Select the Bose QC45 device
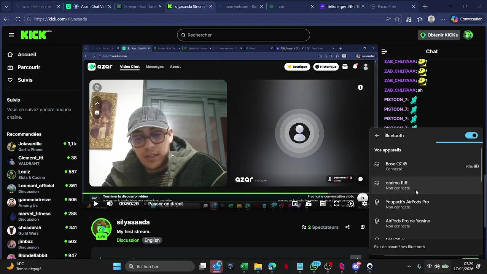Image resolution: width=487 pixels, height=274 pixels. pyautogui.click(x=426, y=166)
